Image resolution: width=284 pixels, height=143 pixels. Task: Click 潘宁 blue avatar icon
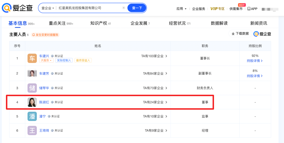32,116
